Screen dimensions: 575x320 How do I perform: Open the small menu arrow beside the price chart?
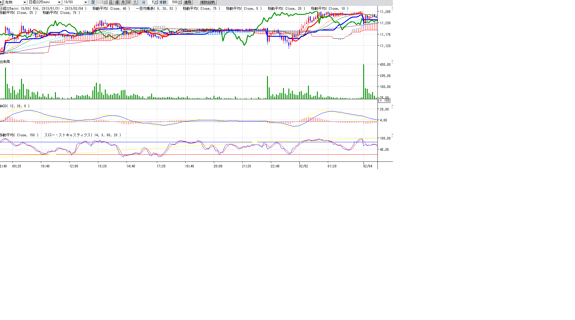point(392,9)
